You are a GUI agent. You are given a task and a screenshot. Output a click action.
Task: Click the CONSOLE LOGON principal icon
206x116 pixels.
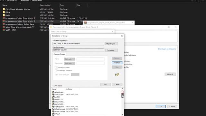(x=53, y=99)
